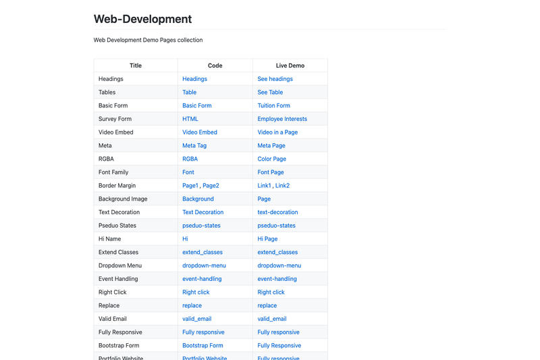540x360 pixels.
Task: Open the Basic Form code link
Action: 196,105
